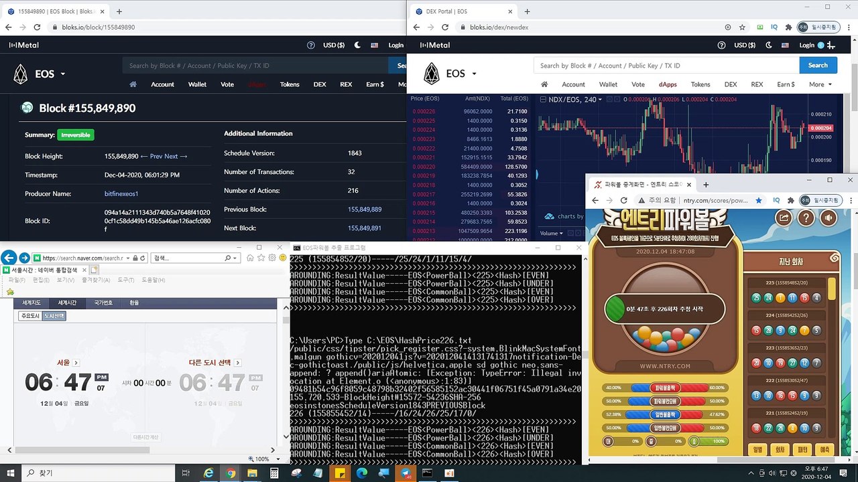Click the US flag language icon in DEX Portal
The image size is (858, 482).
click(x=785, y=46)
